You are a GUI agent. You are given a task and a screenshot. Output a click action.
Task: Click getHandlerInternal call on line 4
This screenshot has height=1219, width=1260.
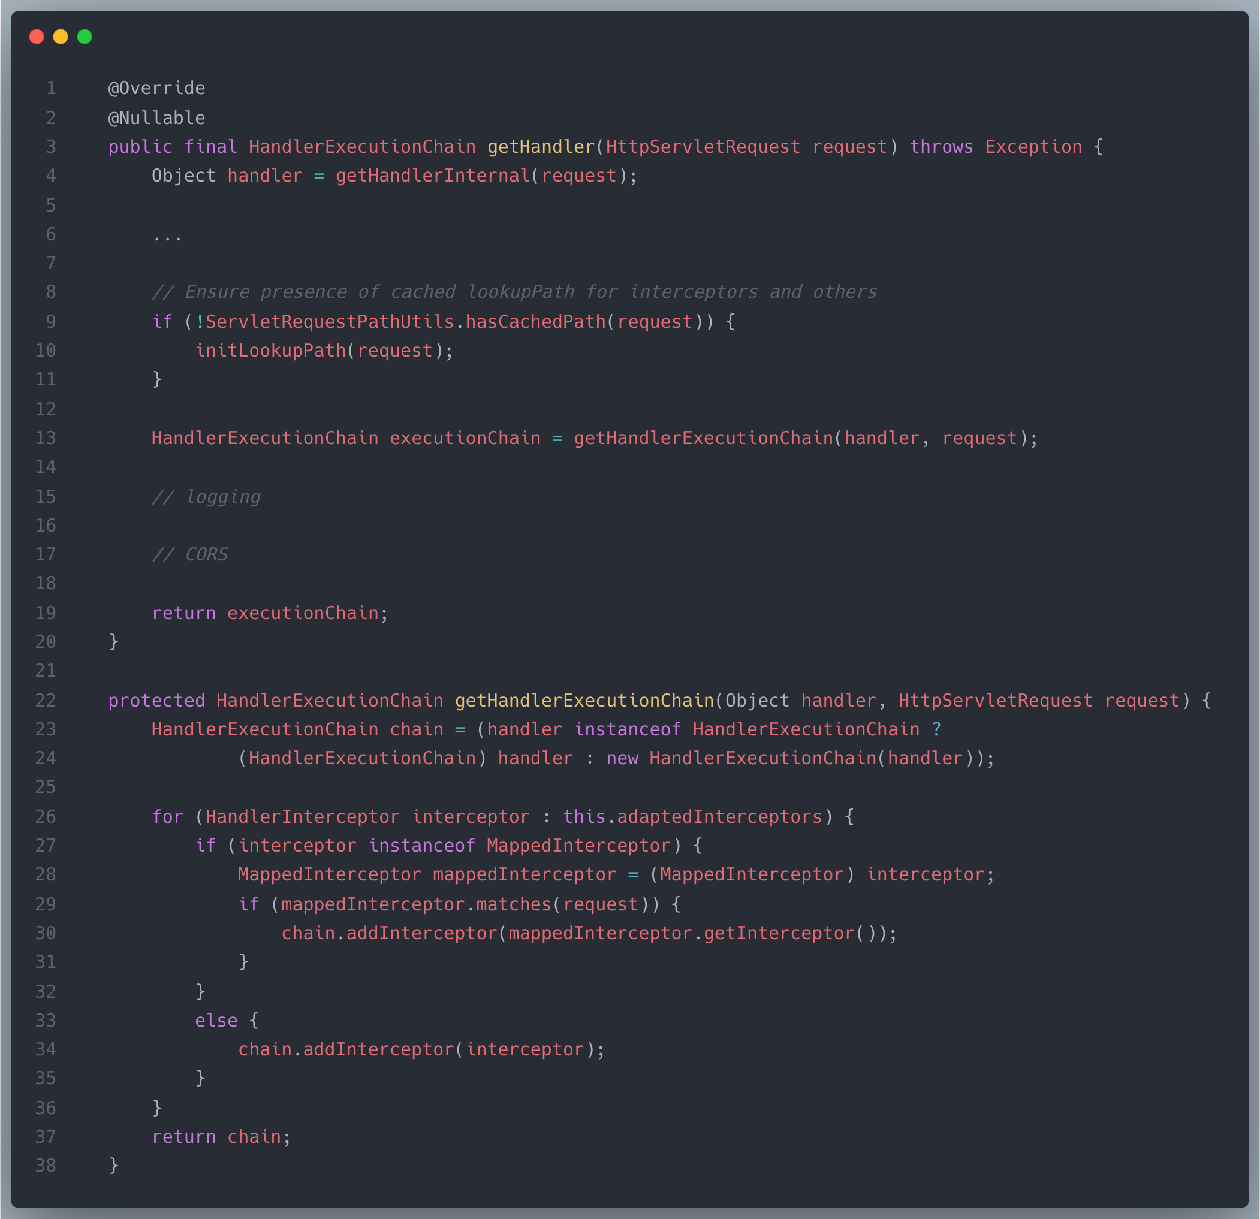click(x=432, y=176)
